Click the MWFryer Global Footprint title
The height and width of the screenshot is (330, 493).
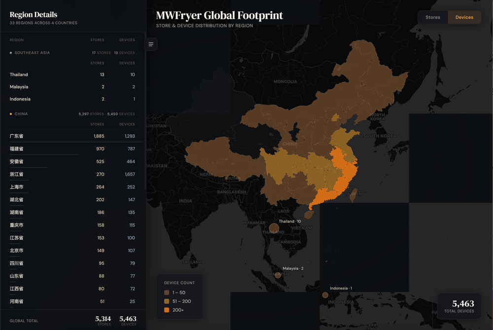coord(219,15)
